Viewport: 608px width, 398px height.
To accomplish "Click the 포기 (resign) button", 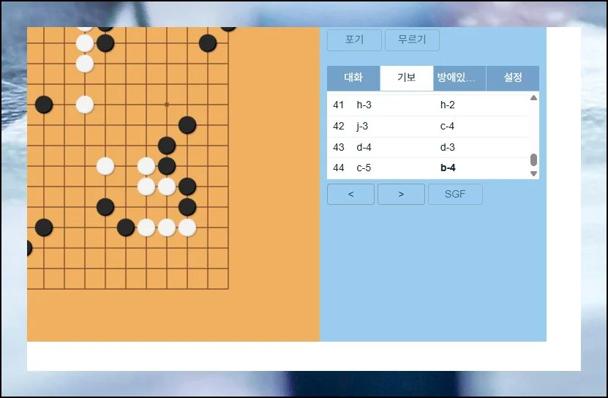I will 354,40.
